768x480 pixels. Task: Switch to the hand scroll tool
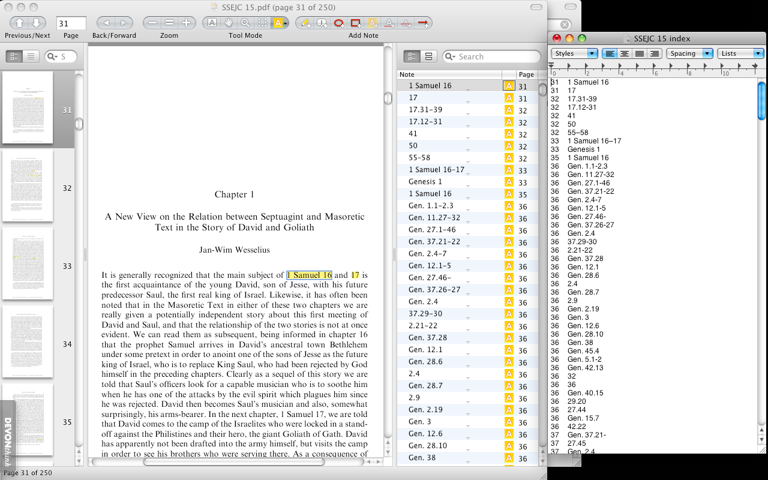pyautogui.click(x=229, y=22)
